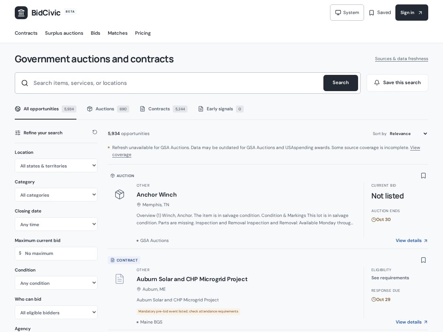Open Auburn Solar and CHP Microgrid Project title
The height and width of the screenshot is (332, 443).
(192, 279)
